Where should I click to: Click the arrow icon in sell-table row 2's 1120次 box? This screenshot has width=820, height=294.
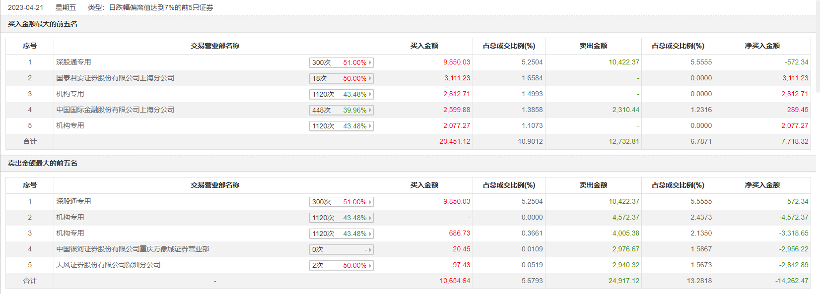point(370,218)
